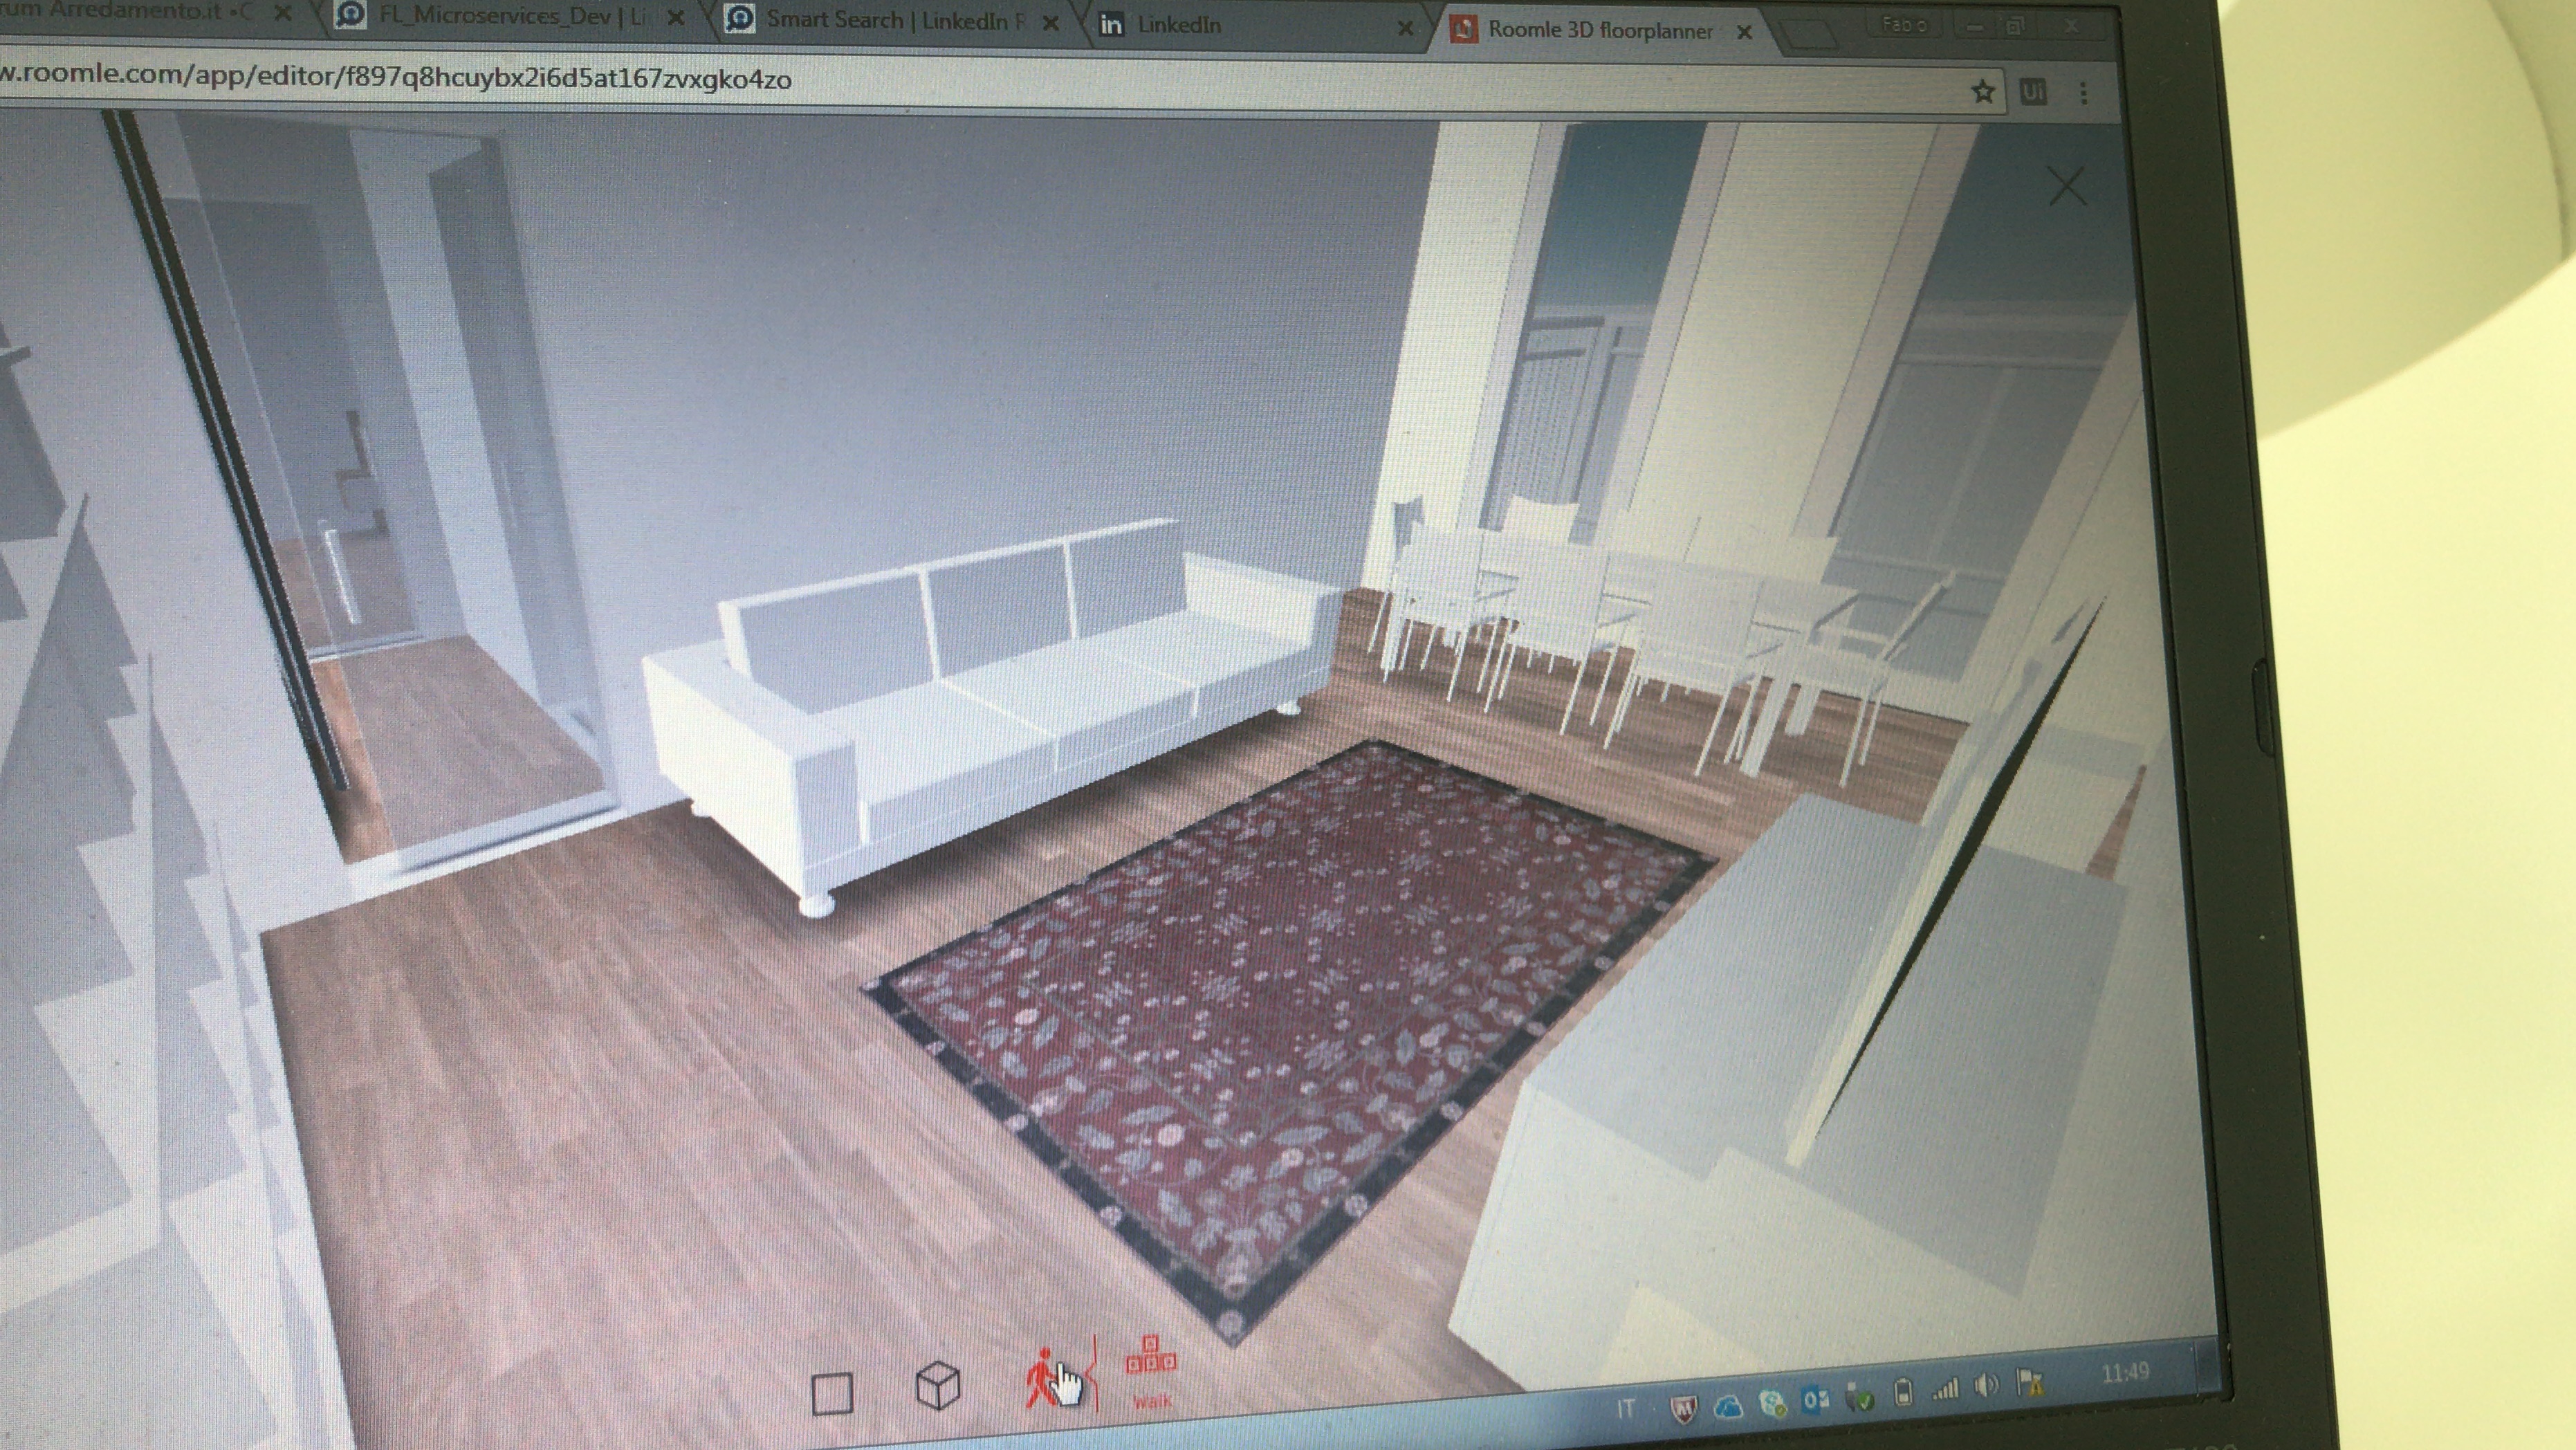Close the Smart Search tab
This screenshot has width=2576, height=1450.
1051,23
